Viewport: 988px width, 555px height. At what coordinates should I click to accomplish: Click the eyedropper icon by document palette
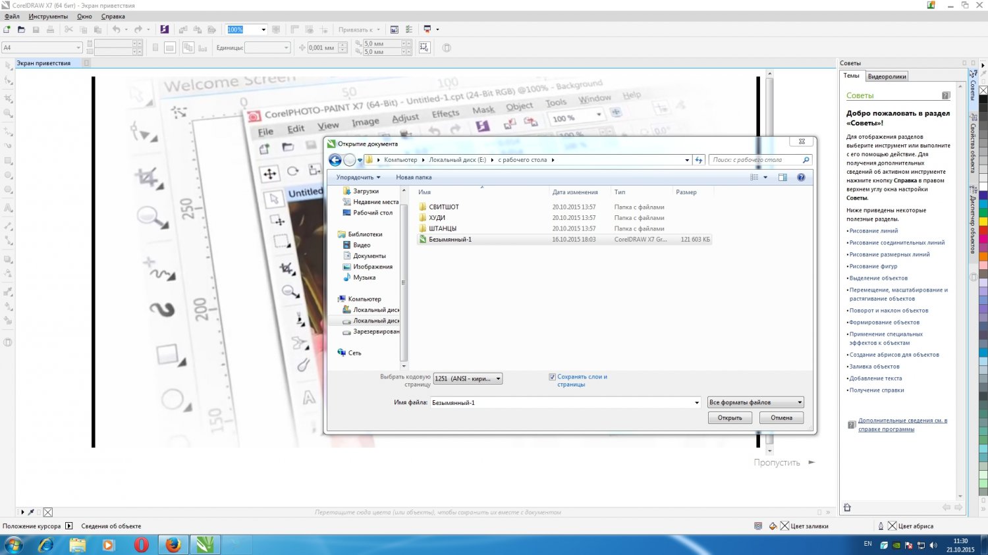31,512
